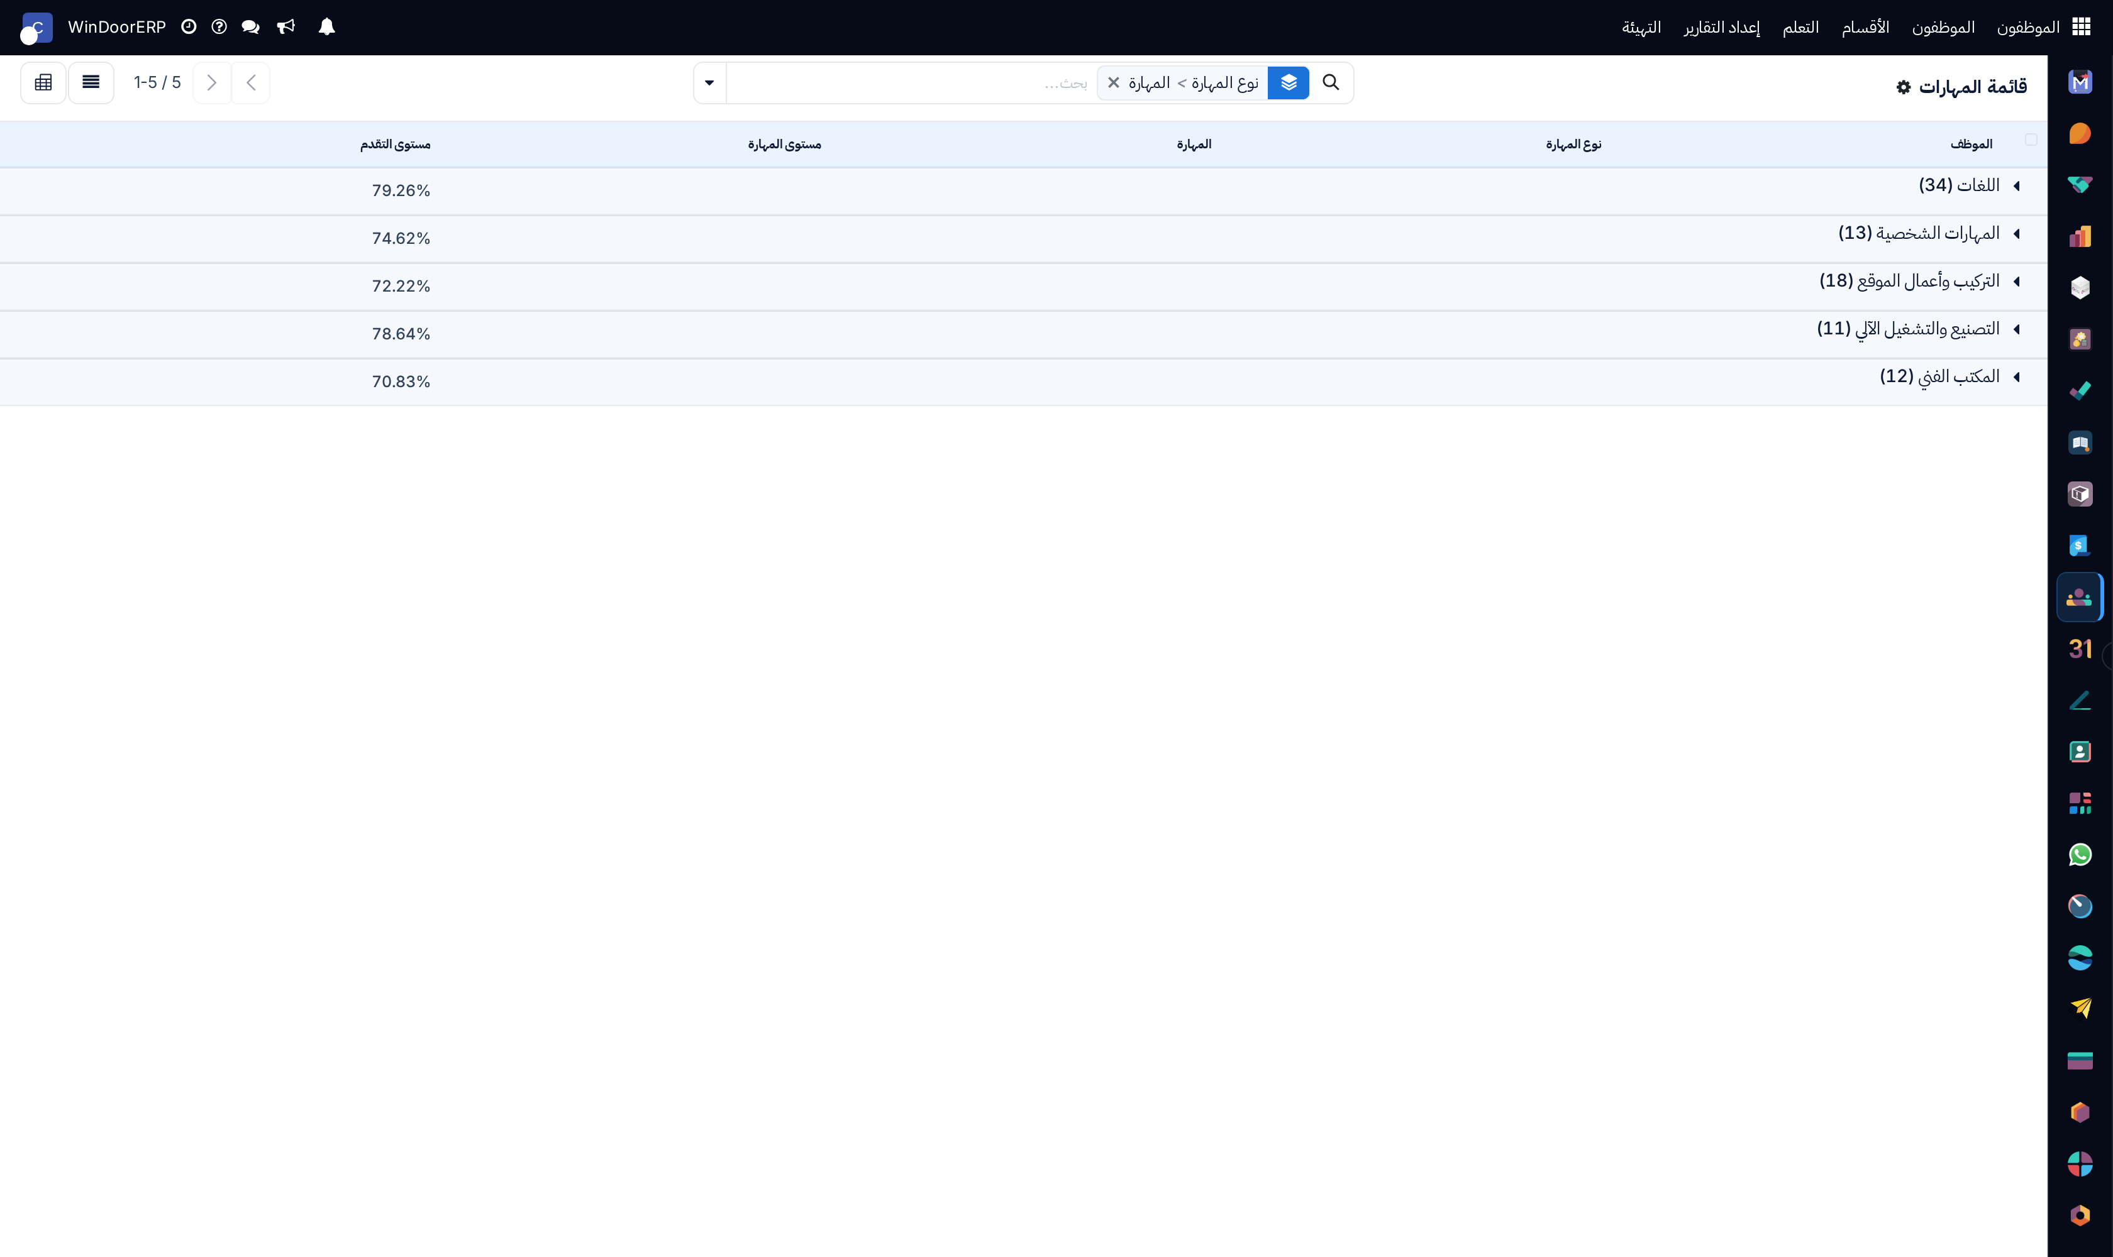This screenshot has height=1257, width=2113.
Task: Open the clock activities icon
Action: (x=189, y=27)
